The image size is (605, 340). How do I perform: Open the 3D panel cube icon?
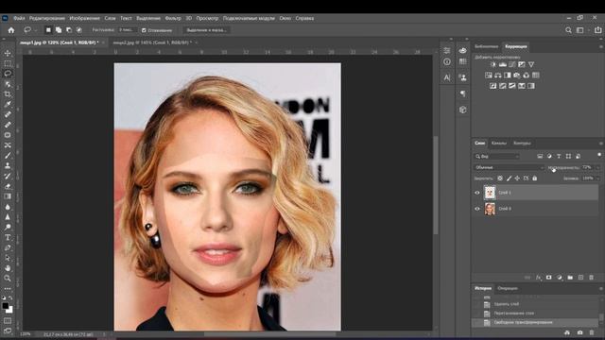pyautogui.click(x=463, y=110)
